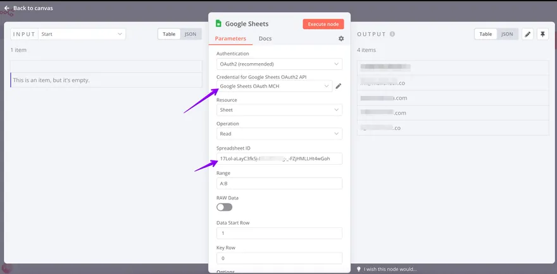557x274 pixels.
Task: Open the Resource dropdown set to Sheet
Action: (x=279, y=110)
